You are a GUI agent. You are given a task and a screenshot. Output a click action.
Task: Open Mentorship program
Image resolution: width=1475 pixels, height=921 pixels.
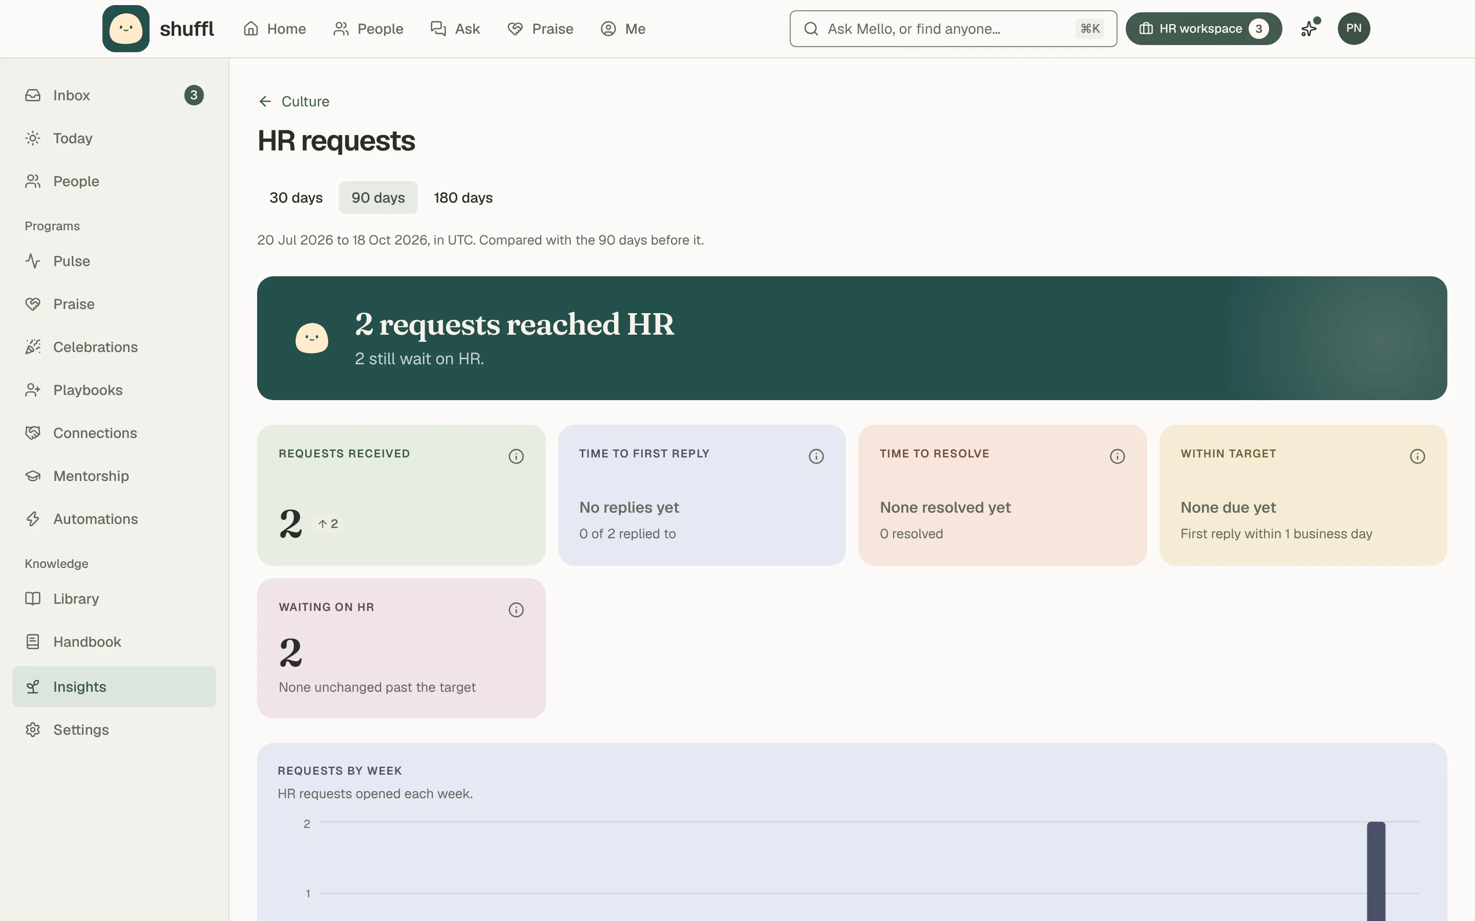click(114, 476)
